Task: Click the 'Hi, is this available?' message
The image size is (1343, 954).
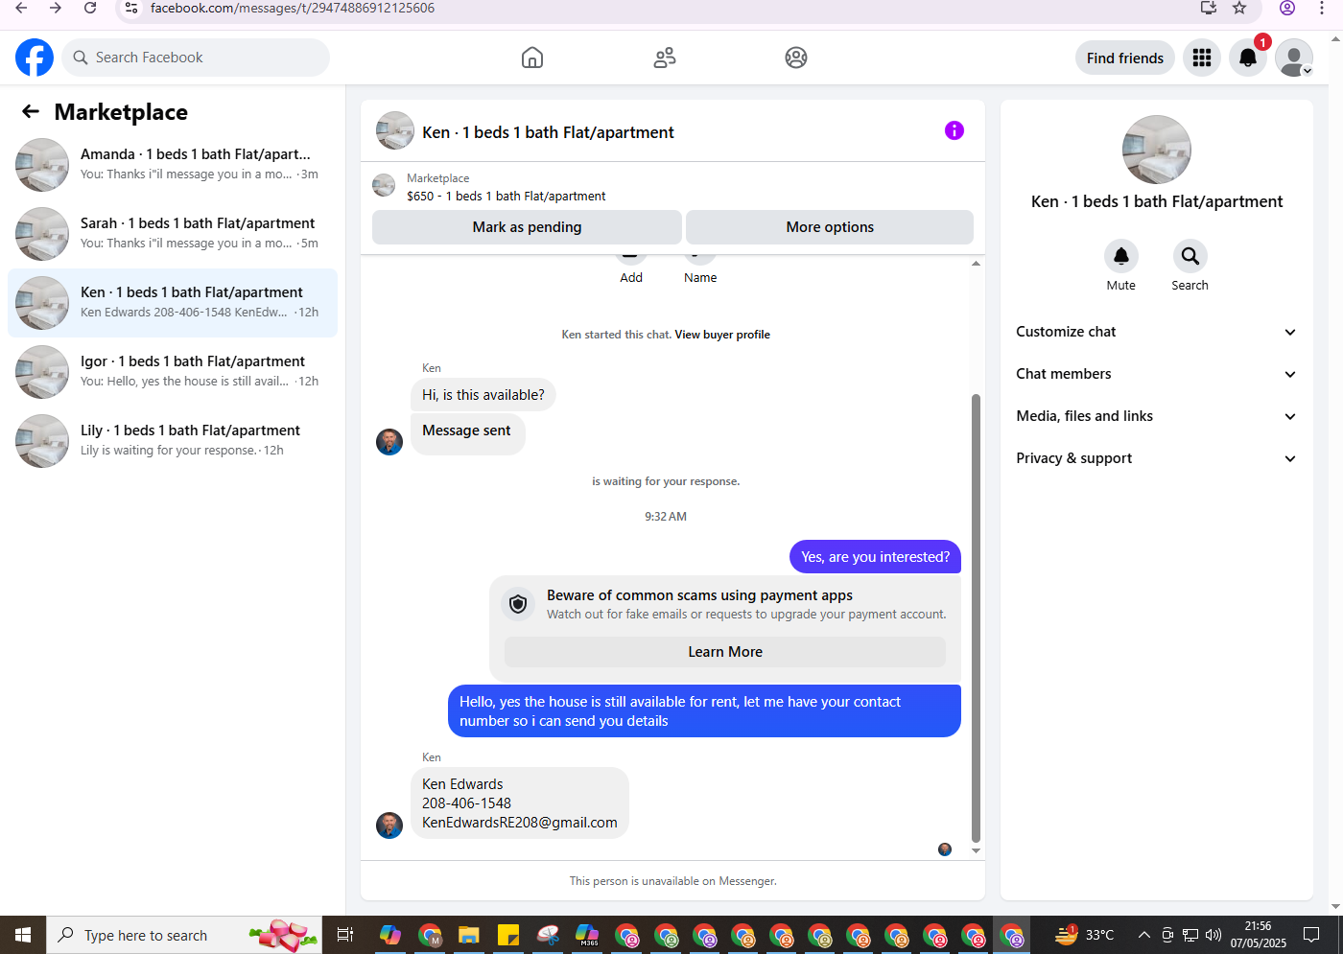Action: click(483, 395)
